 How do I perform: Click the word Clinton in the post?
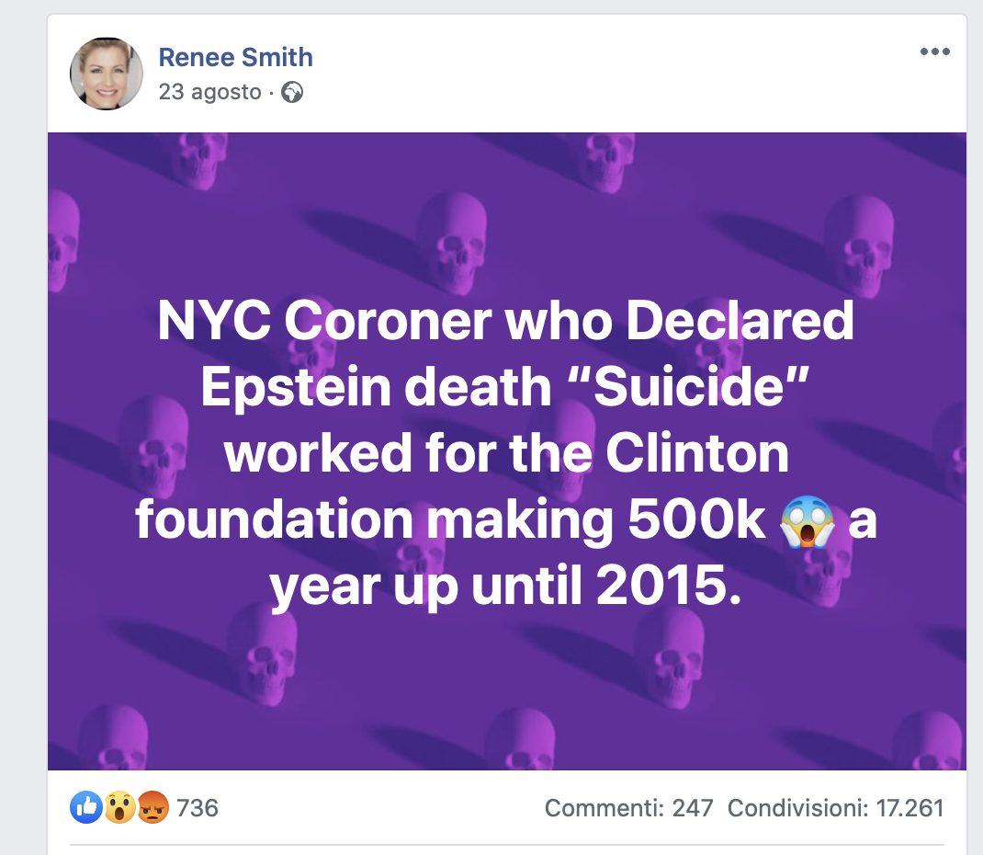click(696, 453)
